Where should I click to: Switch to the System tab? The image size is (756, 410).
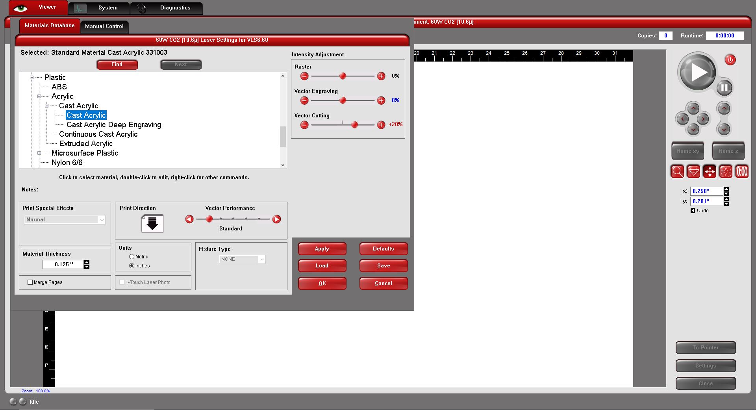[x=99, y=8]
